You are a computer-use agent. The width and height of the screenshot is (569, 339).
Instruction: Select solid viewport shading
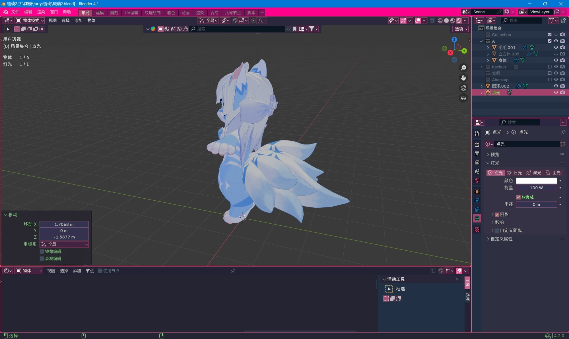click(x=446, y=20)
